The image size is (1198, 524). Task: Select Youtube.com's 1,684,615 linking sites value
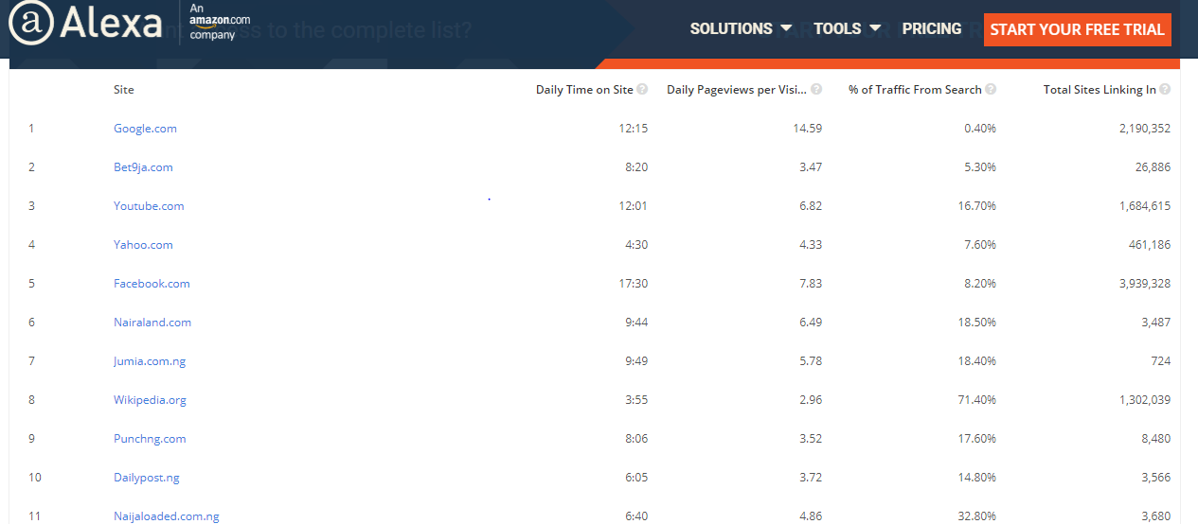(1145, 206)
